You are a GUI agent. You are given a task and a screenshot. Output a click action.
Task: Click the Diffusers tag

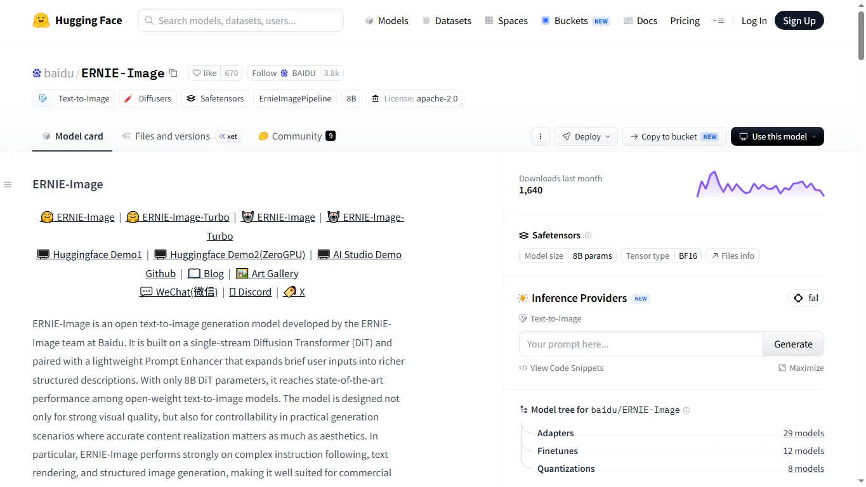click(148, 98)
